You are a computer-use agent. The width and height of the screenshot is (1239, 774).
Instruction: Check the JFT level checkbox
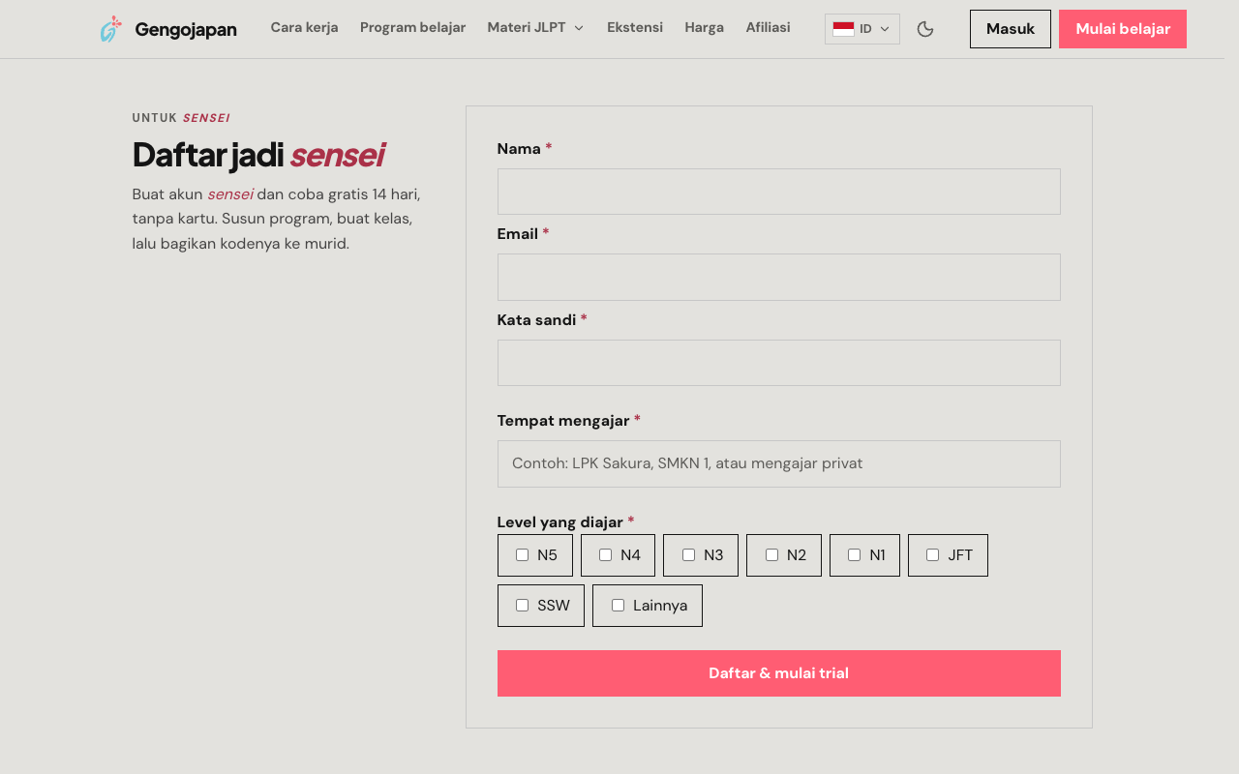click(x=933, y=555)
